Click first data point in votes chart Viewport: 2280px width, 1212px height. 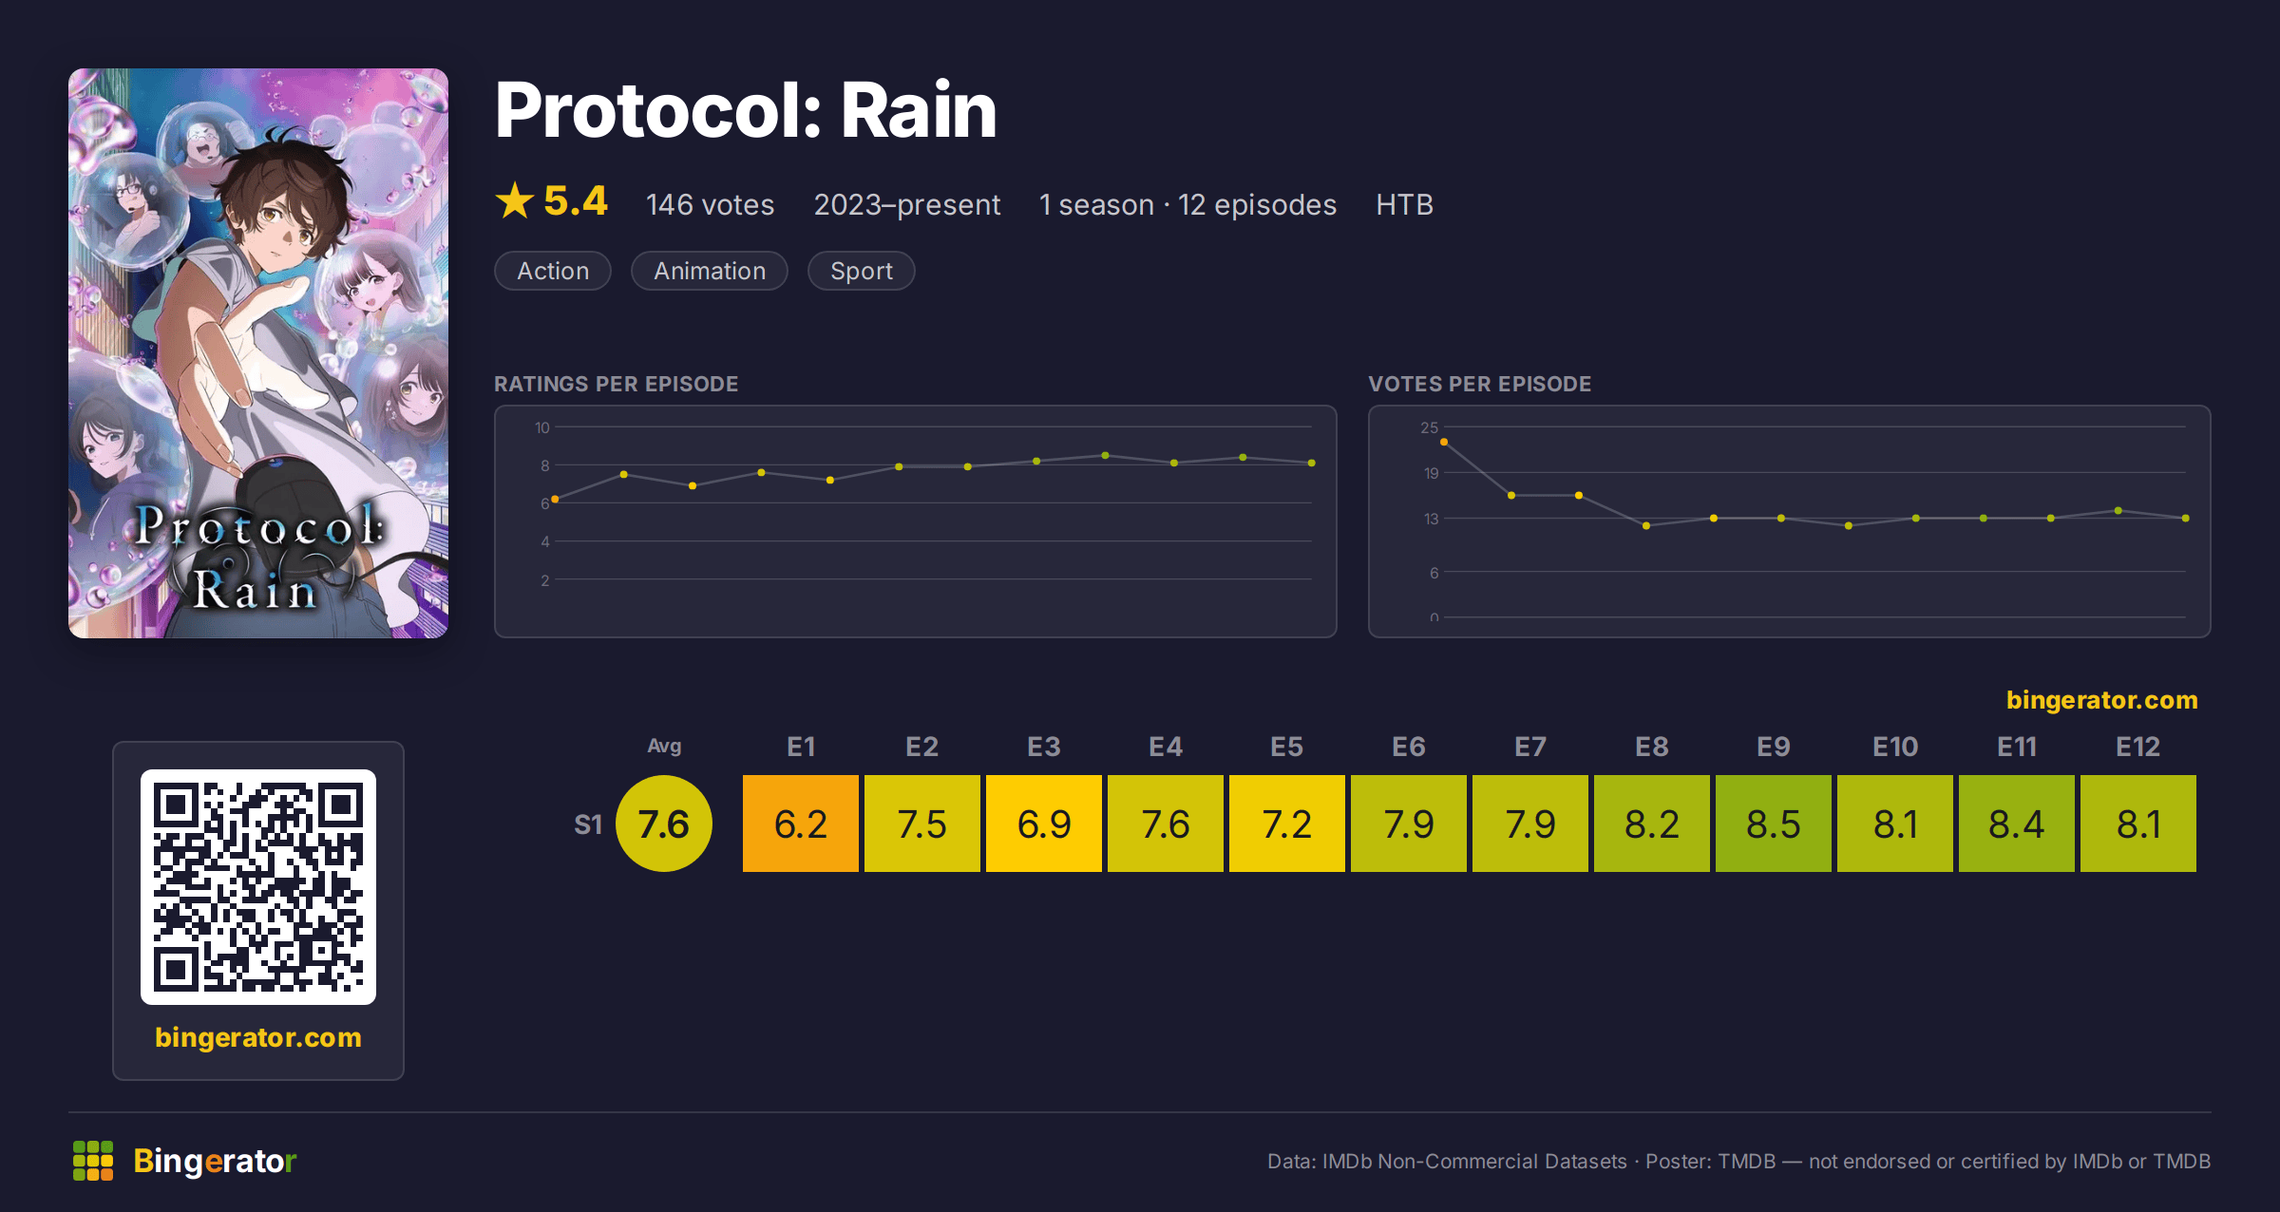[x=1444, y=442]
